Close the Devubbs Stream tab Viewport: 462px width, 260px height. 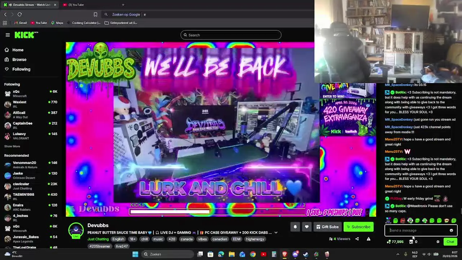tap(55, 5)
